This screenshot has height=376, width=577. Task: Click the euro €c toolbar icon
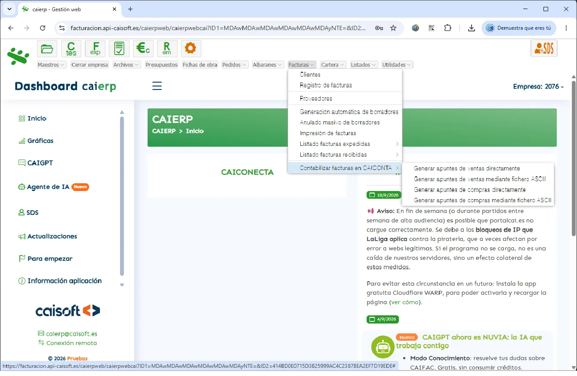[x=143, y=49]
